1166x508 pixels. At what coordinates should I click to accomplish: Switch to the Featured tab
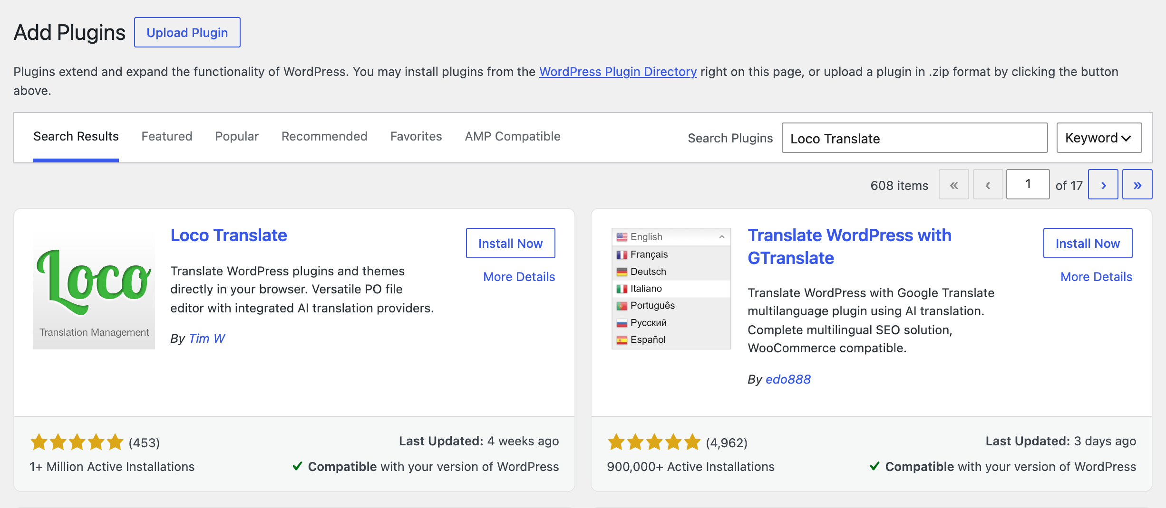click(x=167, y=136)
